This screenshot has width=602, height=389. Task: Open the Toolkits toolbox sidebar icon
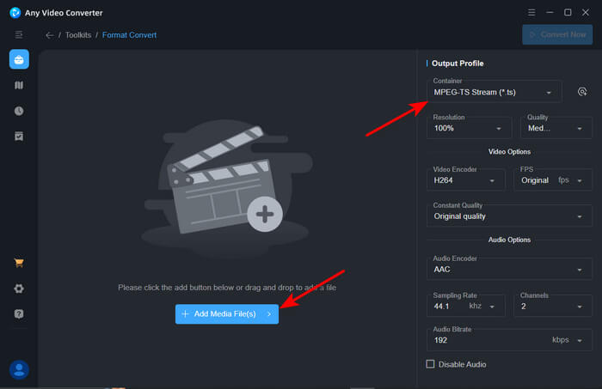click(19, 59)
